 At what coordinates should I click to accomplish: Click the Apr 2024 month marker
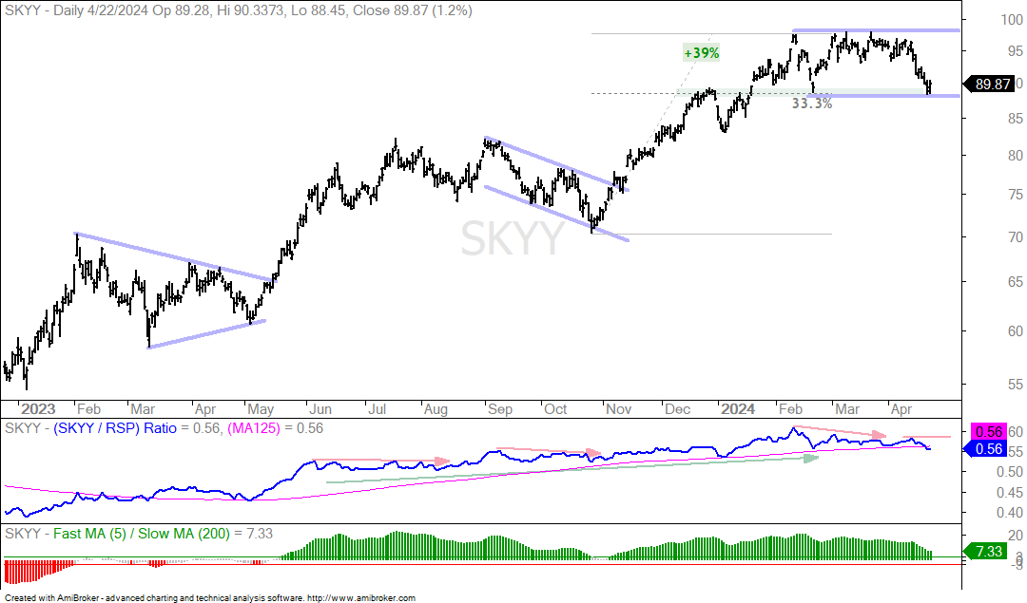(x=901, y=409)
